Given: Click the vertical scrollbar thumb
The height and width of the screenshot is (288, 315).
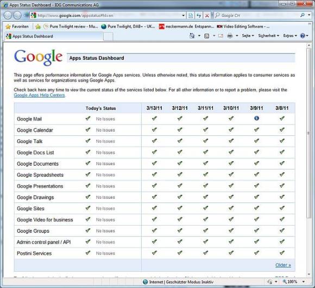Looking at the screenshot, I should (309, 133).
